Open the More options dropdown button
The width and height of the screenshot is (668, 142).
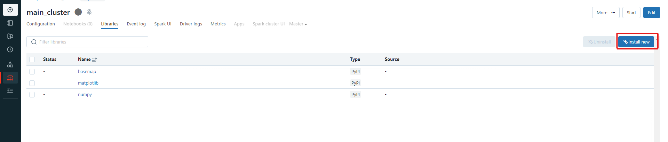[x=605, y=13]
